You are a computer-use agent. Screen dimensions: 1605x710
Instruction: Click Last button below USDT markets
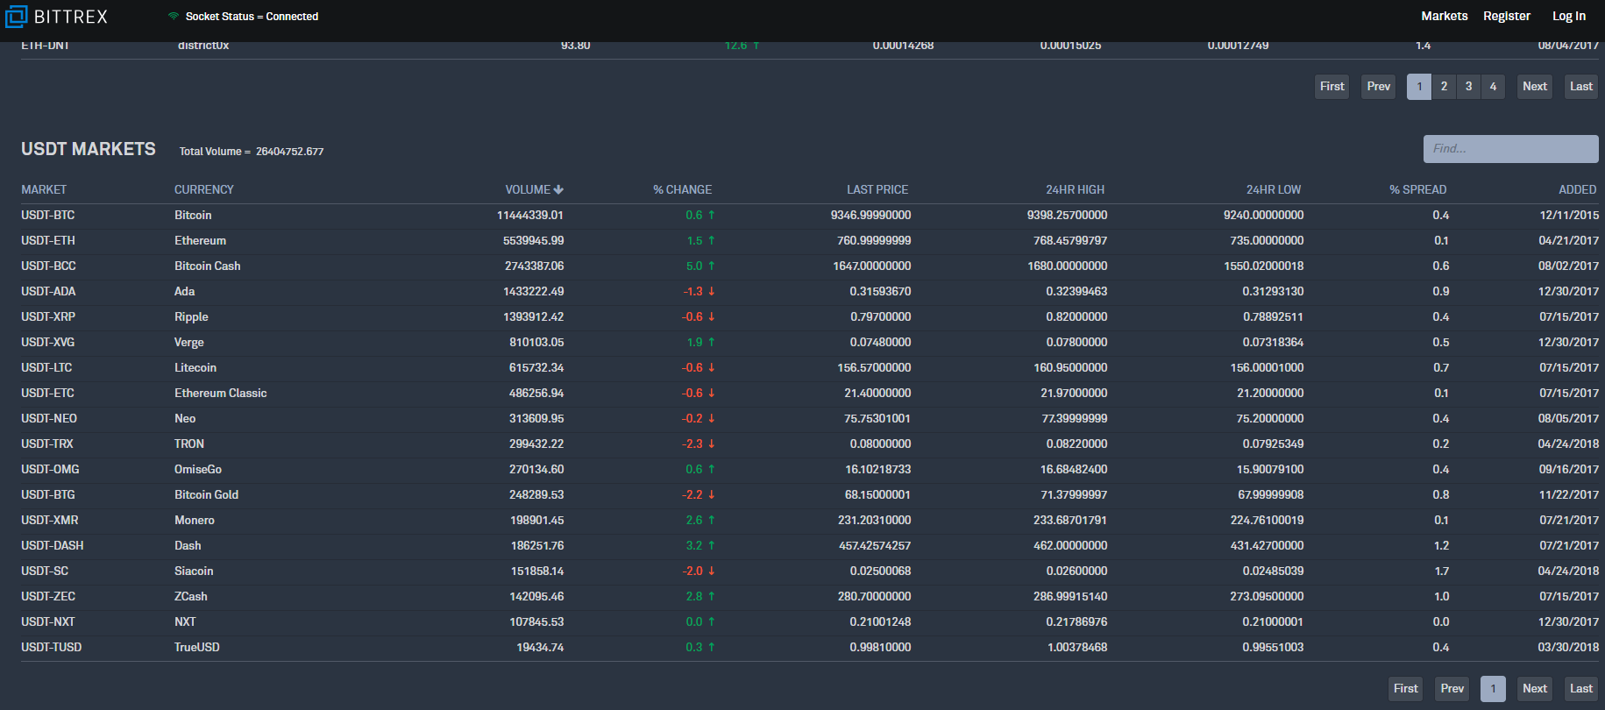(1580, 689)
